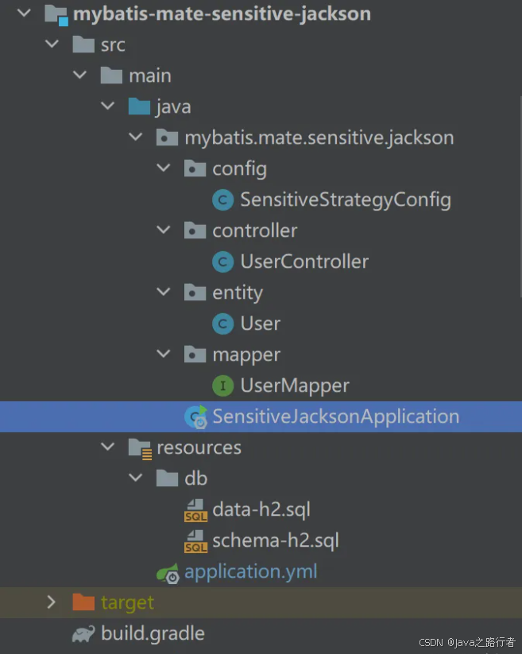Screen dimensions: 522x654
Task: Click the schema-h2.sql SQL file icon
Action: pyautogui.click(x=195, y=541)
